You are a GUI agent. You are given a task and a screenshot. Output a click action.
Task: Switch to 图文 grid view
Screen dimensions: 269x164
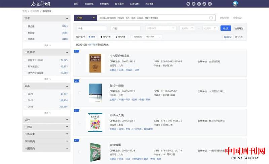click(x=228, y=37)
